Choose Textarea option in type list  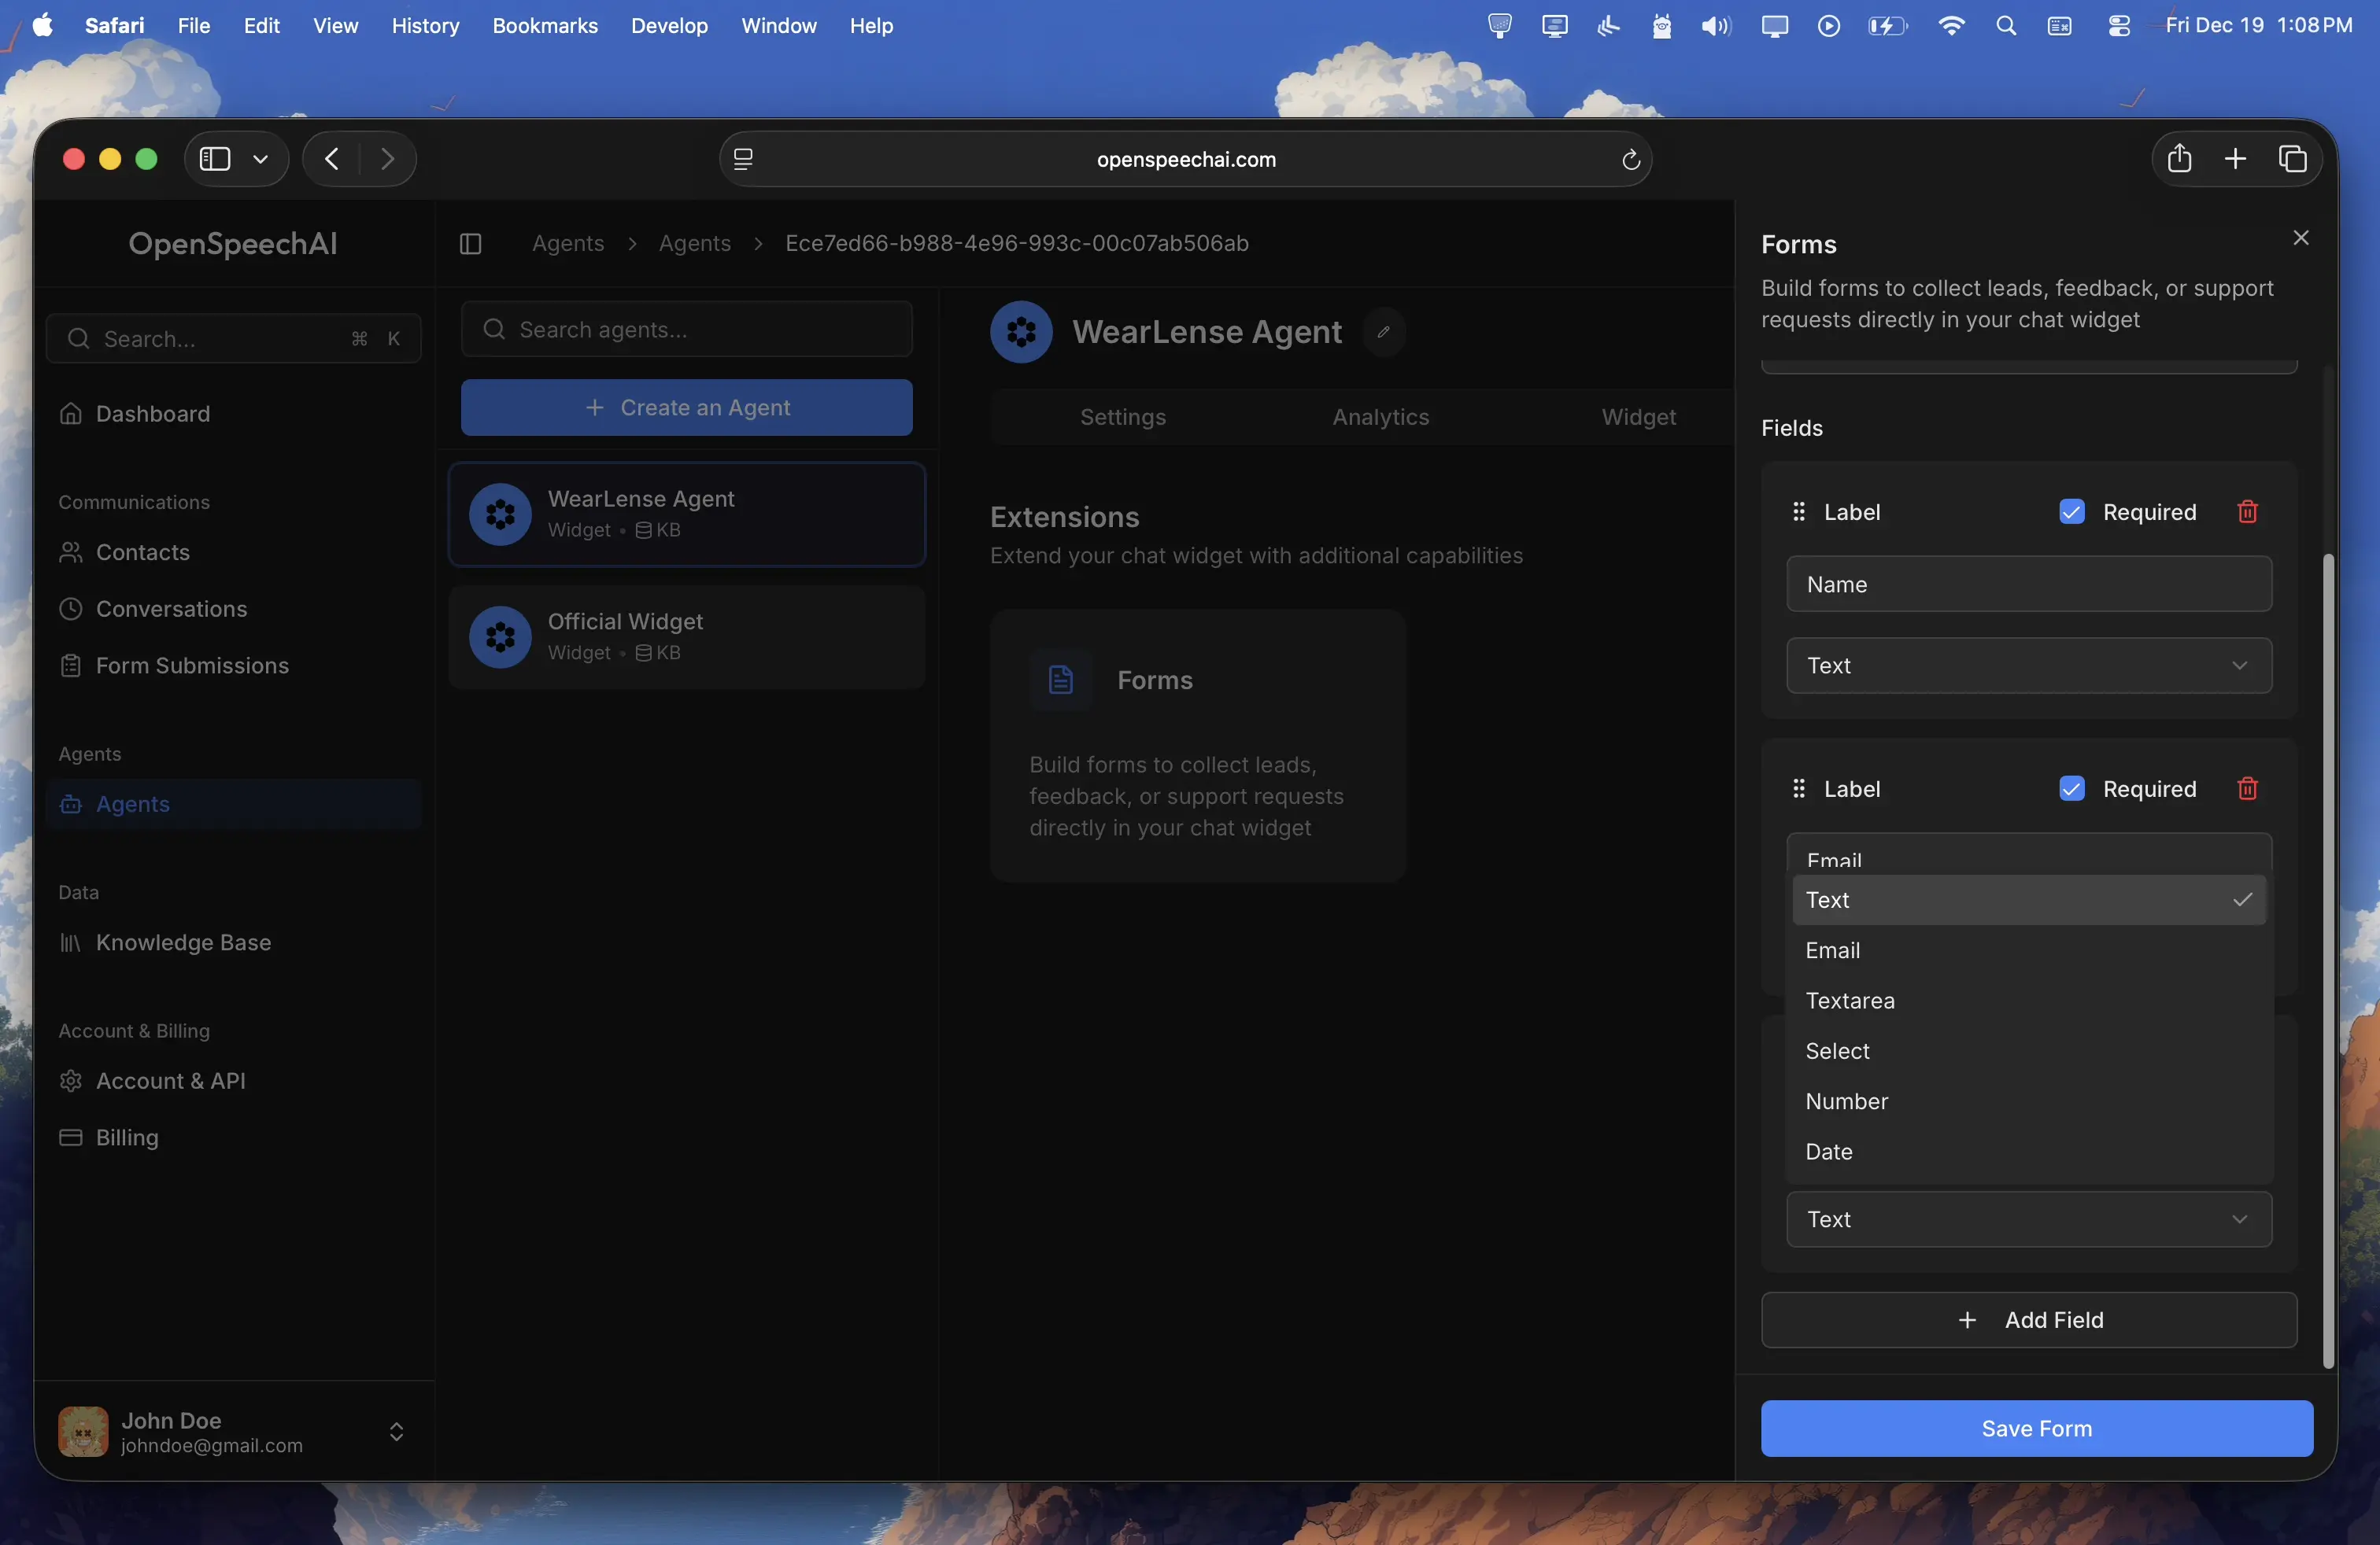(x=2029, y=1001)
